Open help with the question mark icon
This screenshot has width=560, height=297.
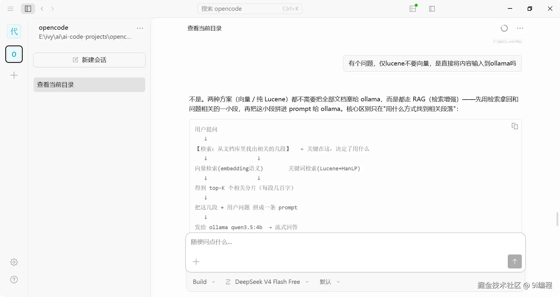pos(14,280)
